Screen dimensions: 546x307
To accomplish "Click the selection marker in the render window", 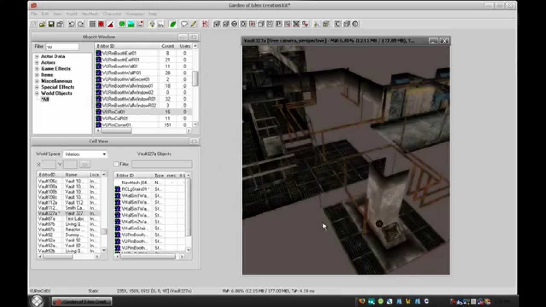I will coord(379,223).
